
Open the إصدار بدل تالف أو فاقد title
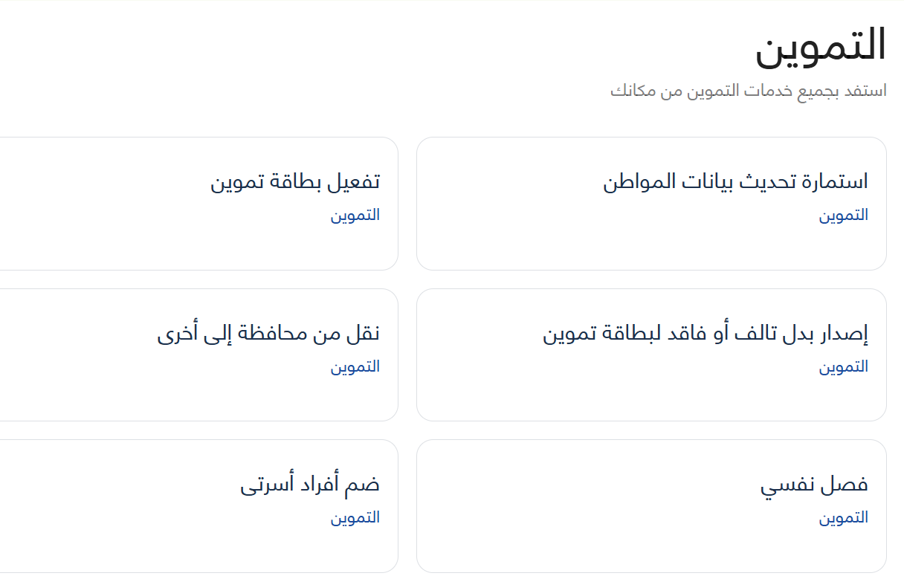[706, 334]
